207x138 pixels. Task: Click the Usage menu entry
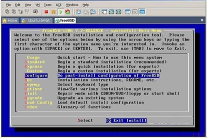(x=33, y=58)
